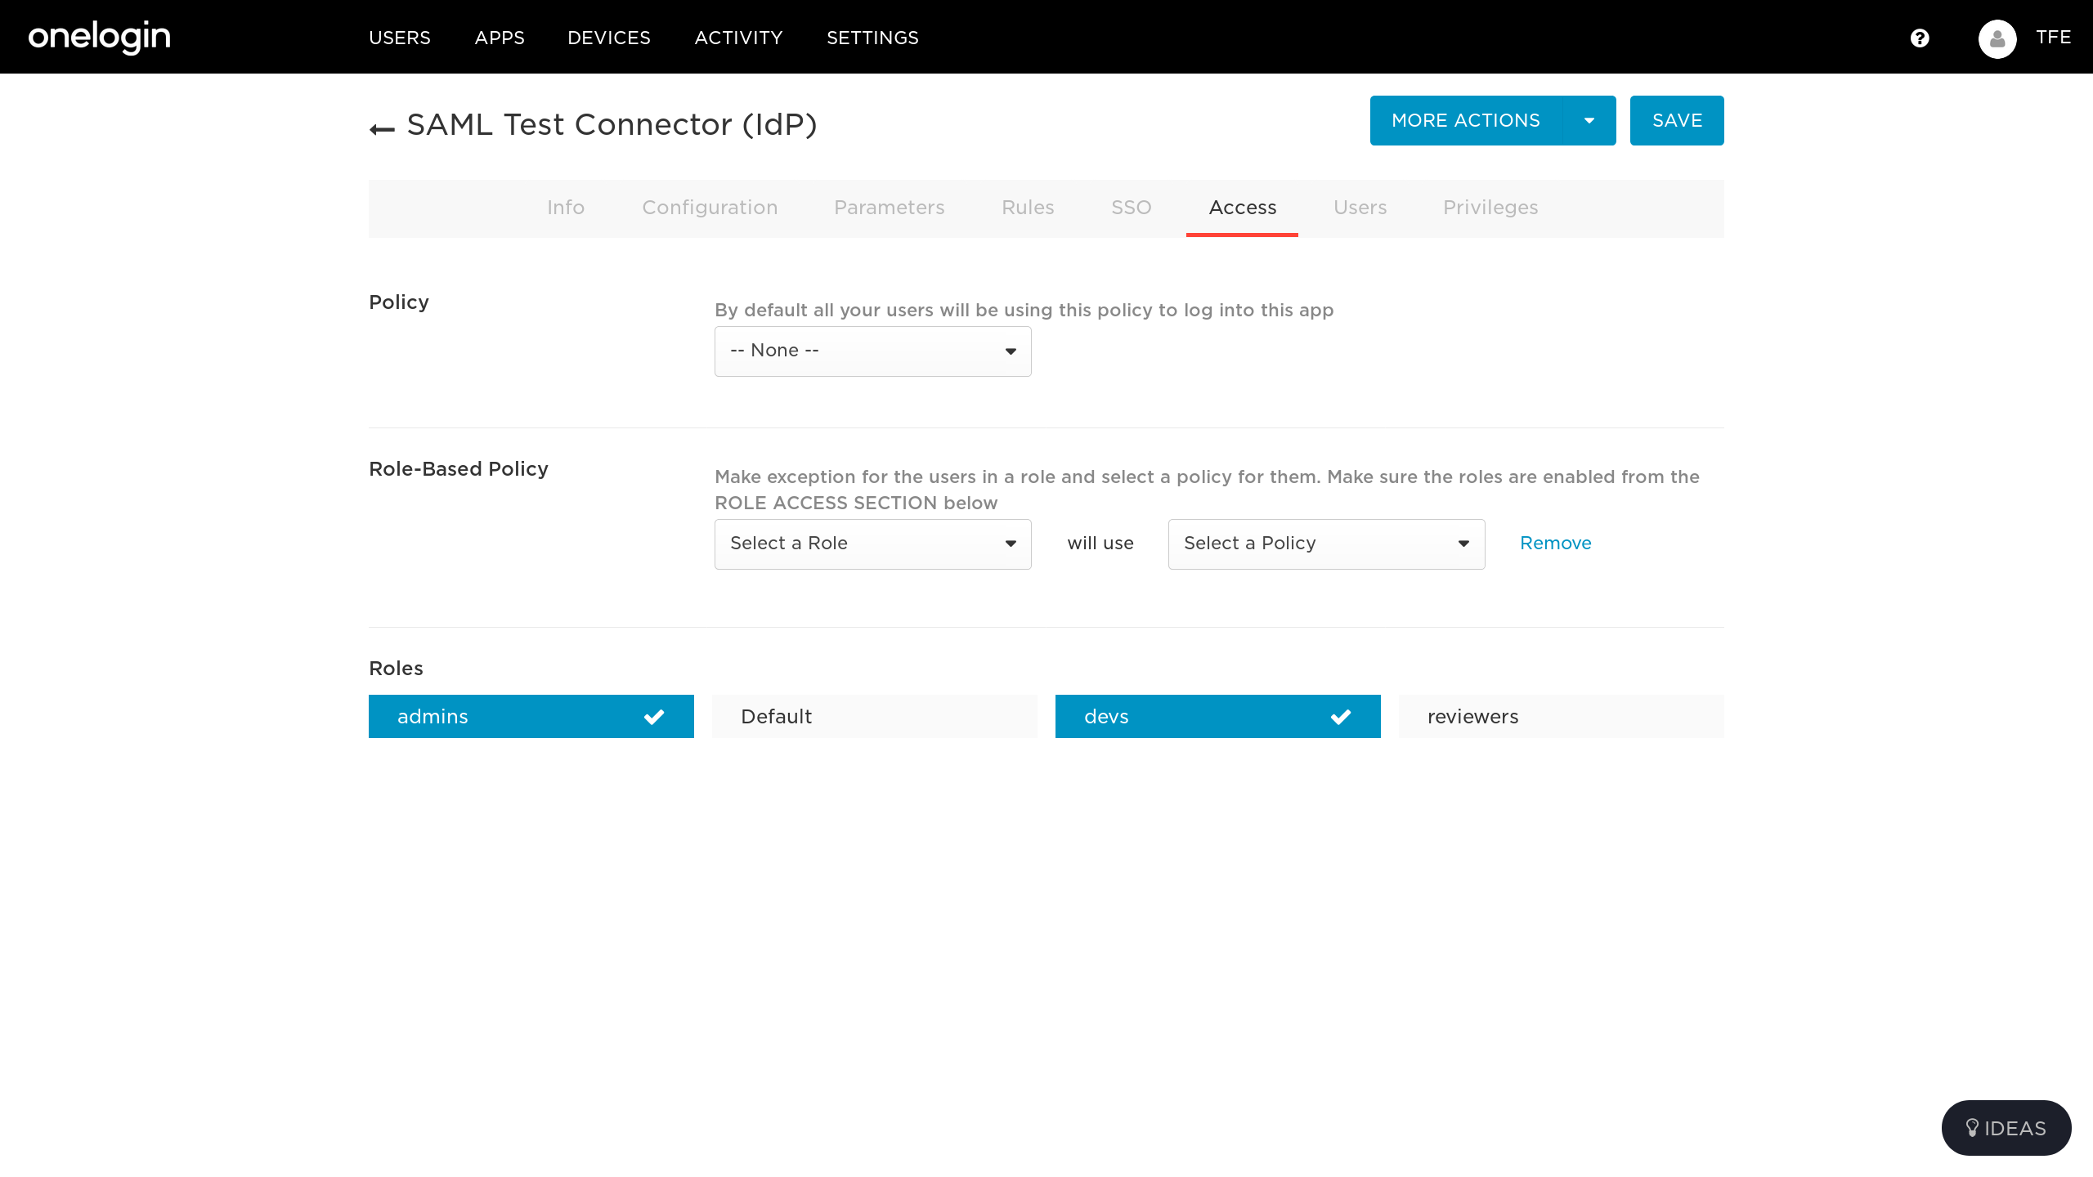Open the default Policy dropdown showing None

tap(872, 351)
